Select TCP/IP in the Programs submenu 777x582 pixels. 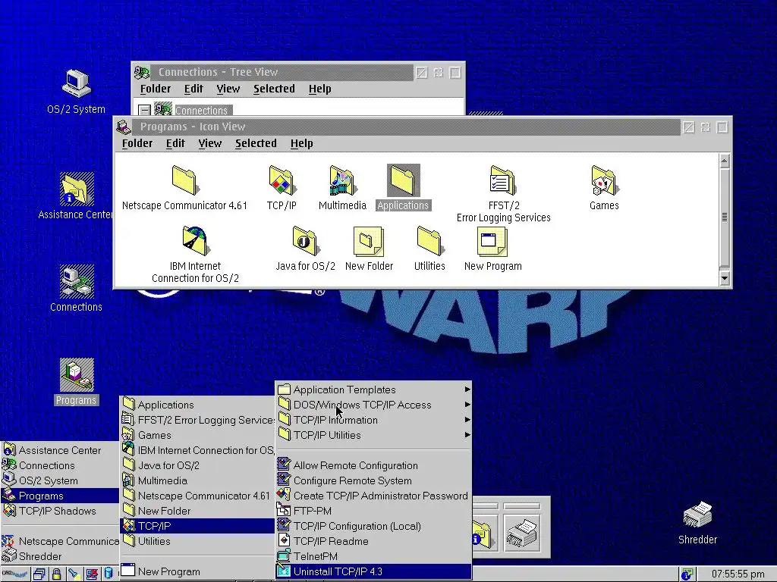[197, 526]
